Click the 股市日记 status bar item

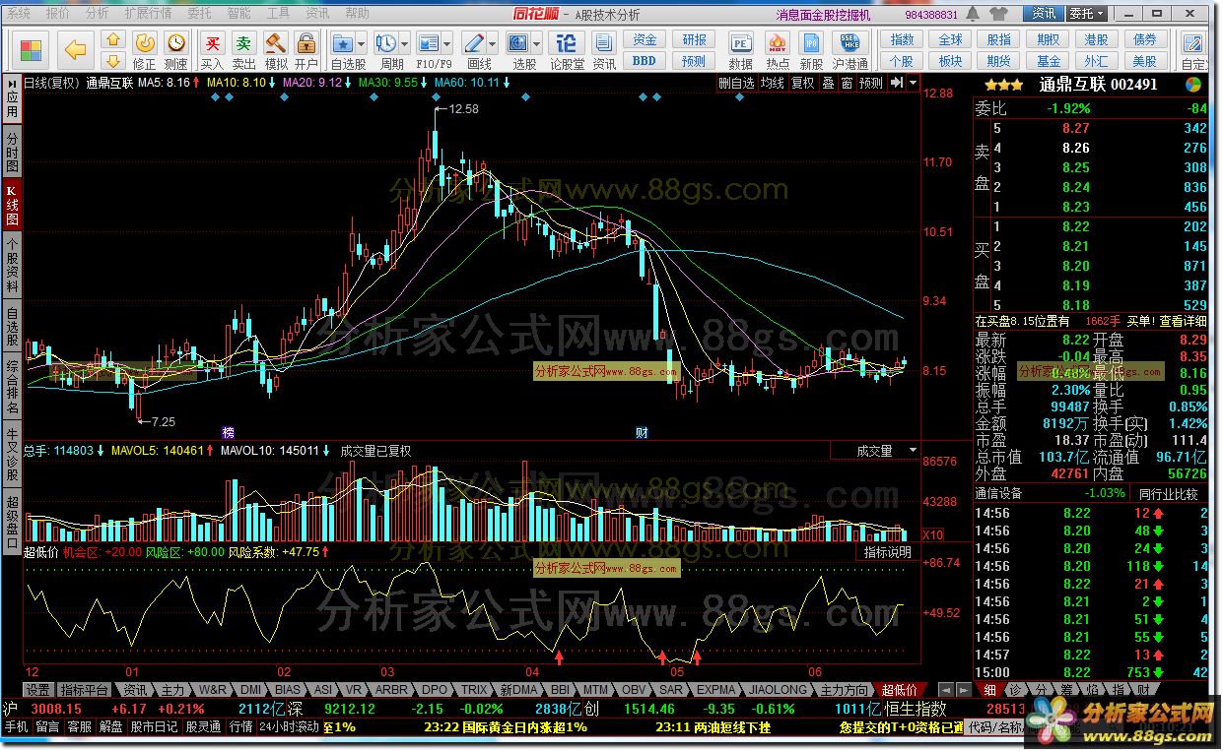(x=155, y=727)
